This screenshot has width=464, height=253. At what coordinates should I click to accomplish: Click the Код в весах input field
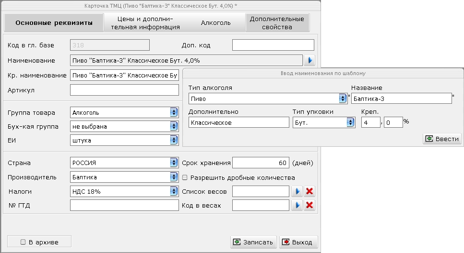[261, 205]
